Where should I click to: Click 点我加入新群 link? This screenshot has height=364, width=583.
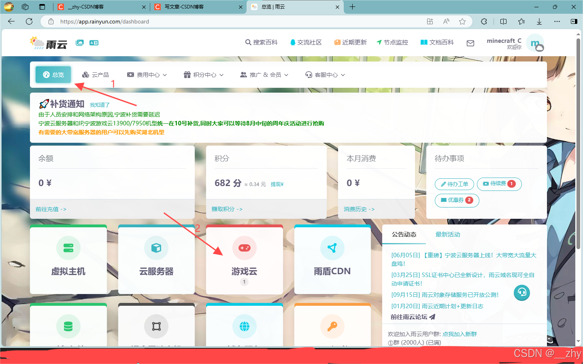pos(460,334)
